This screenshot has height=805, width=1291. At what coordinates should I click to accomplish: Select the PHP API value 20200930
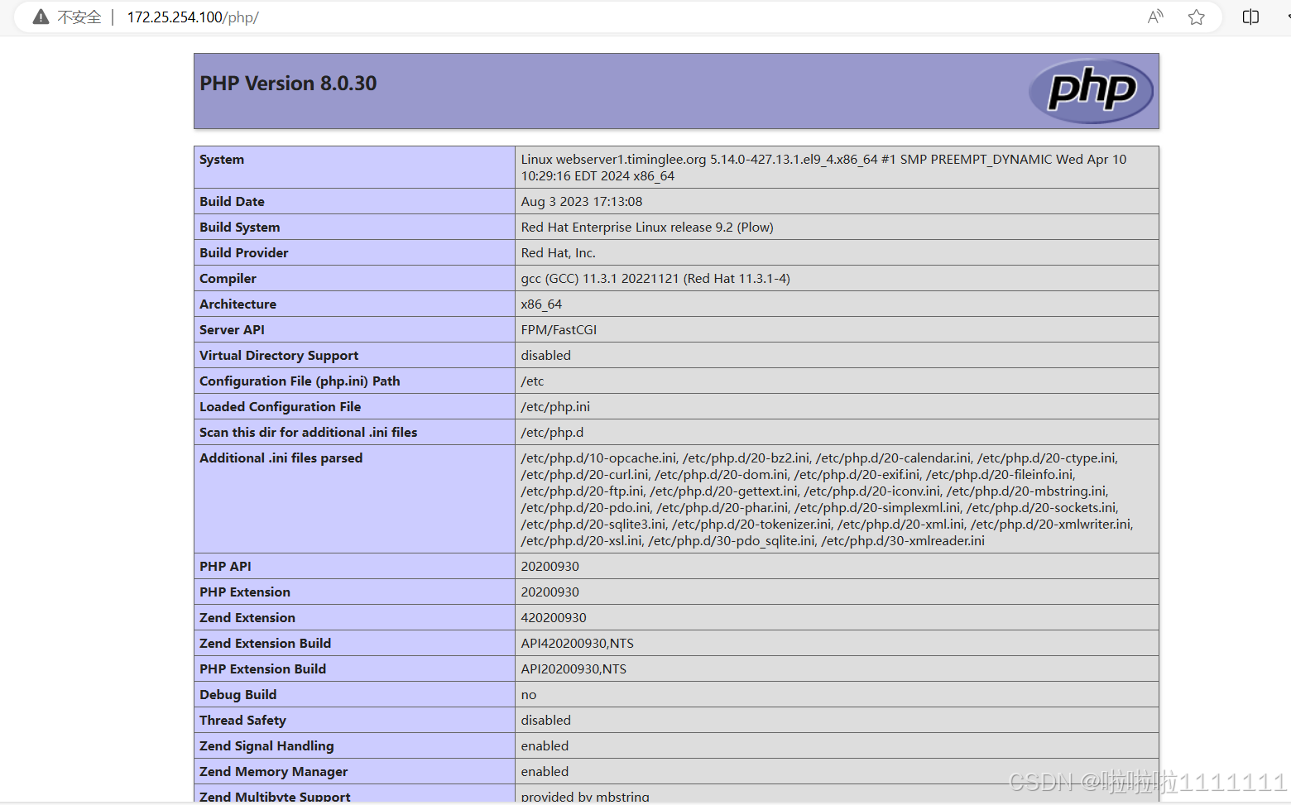[550, 567]
